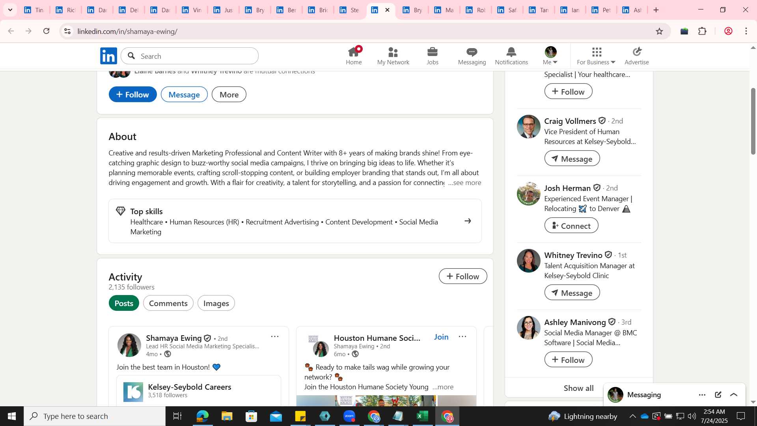
Task: Open File Explorer from taskbar
Action: [x=227, y=416]
